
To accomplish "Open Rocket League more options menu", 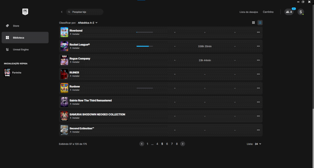I will [x=258, y=46].
